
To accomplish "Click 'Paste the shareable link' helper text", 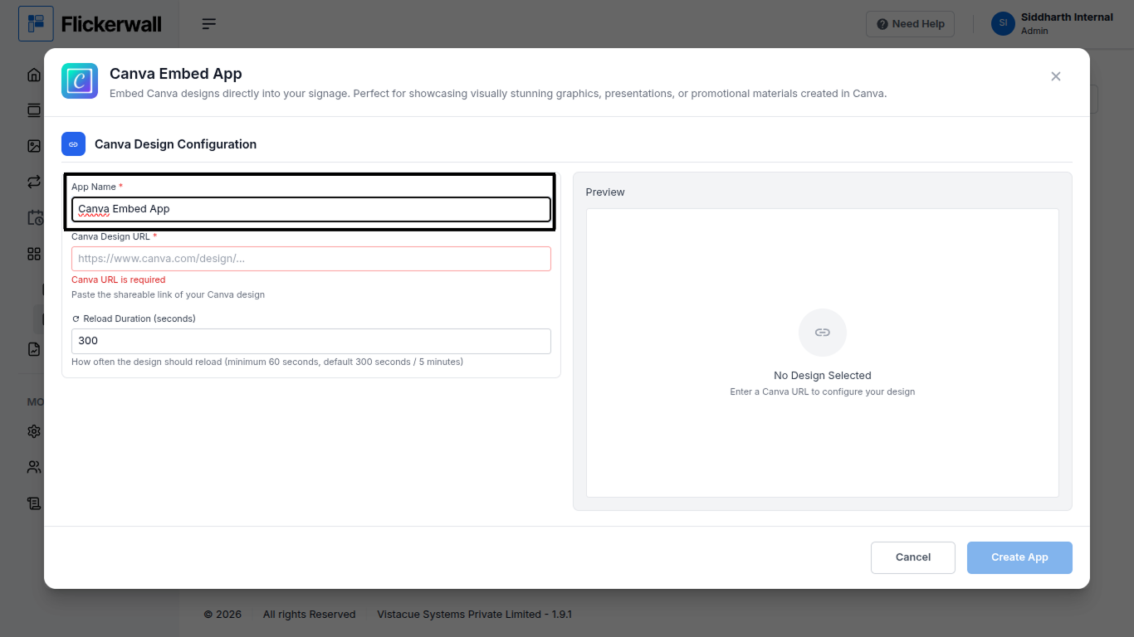I will [169, 294].
